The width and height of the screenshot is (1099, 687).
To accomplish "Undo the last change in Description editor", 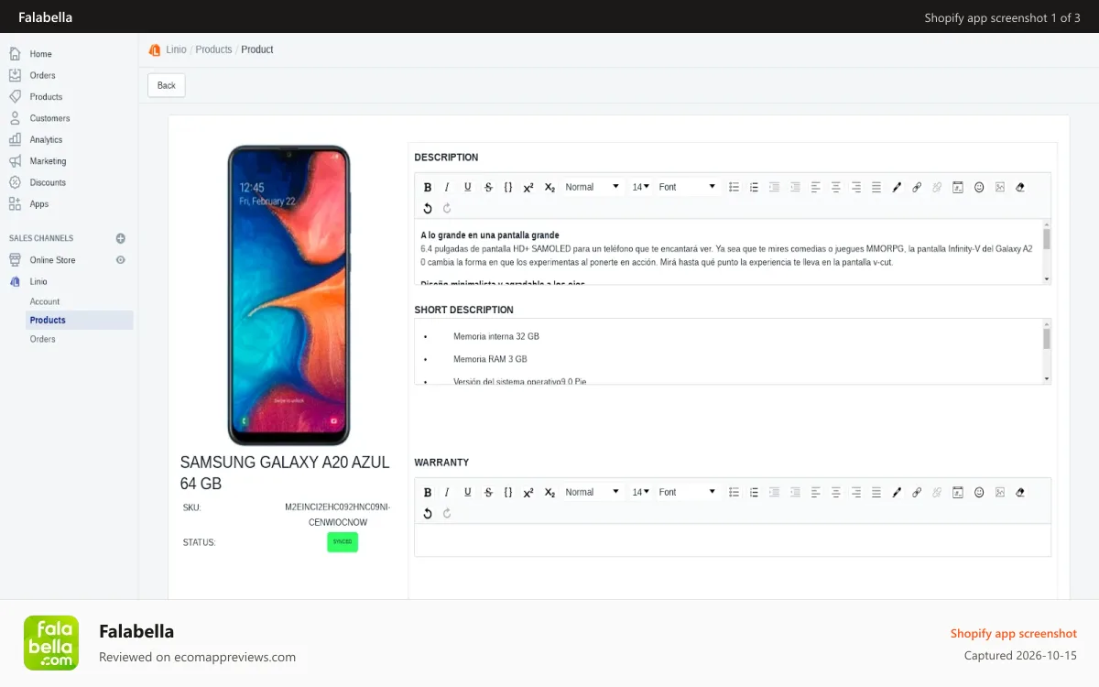I will pyautogui.click(x=428, y=208).
